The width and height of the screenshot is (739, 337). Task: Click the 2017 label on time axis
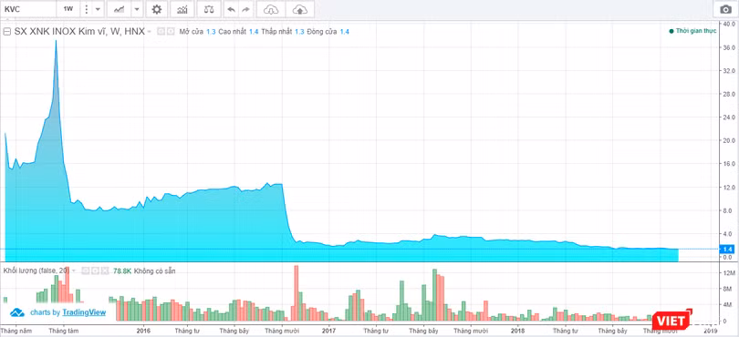pyautogui.click(x=328, y=331)
